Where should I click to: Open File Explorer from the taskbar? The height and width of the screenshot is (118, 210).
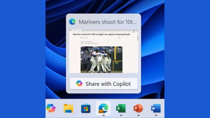(x=68, y=108)
